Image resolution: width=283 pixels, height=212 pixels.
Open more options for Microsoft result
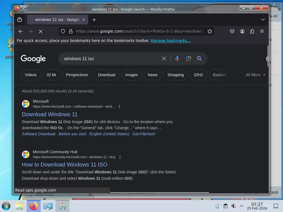119,107
